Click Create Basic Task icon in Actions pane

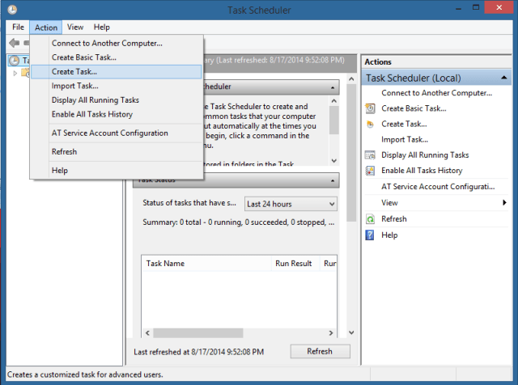371,108
